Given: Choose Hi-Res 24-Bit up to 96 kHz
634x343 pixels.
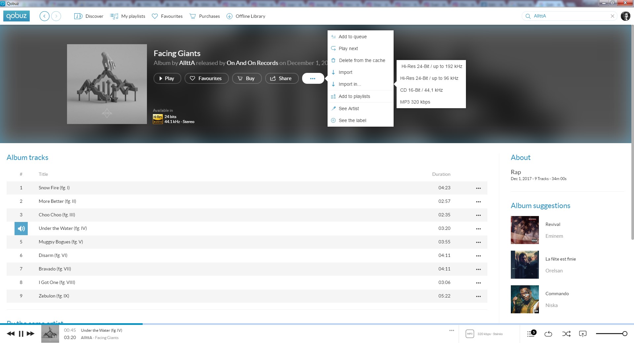Looking at the screenshot, I should click(x=431, y=78).
